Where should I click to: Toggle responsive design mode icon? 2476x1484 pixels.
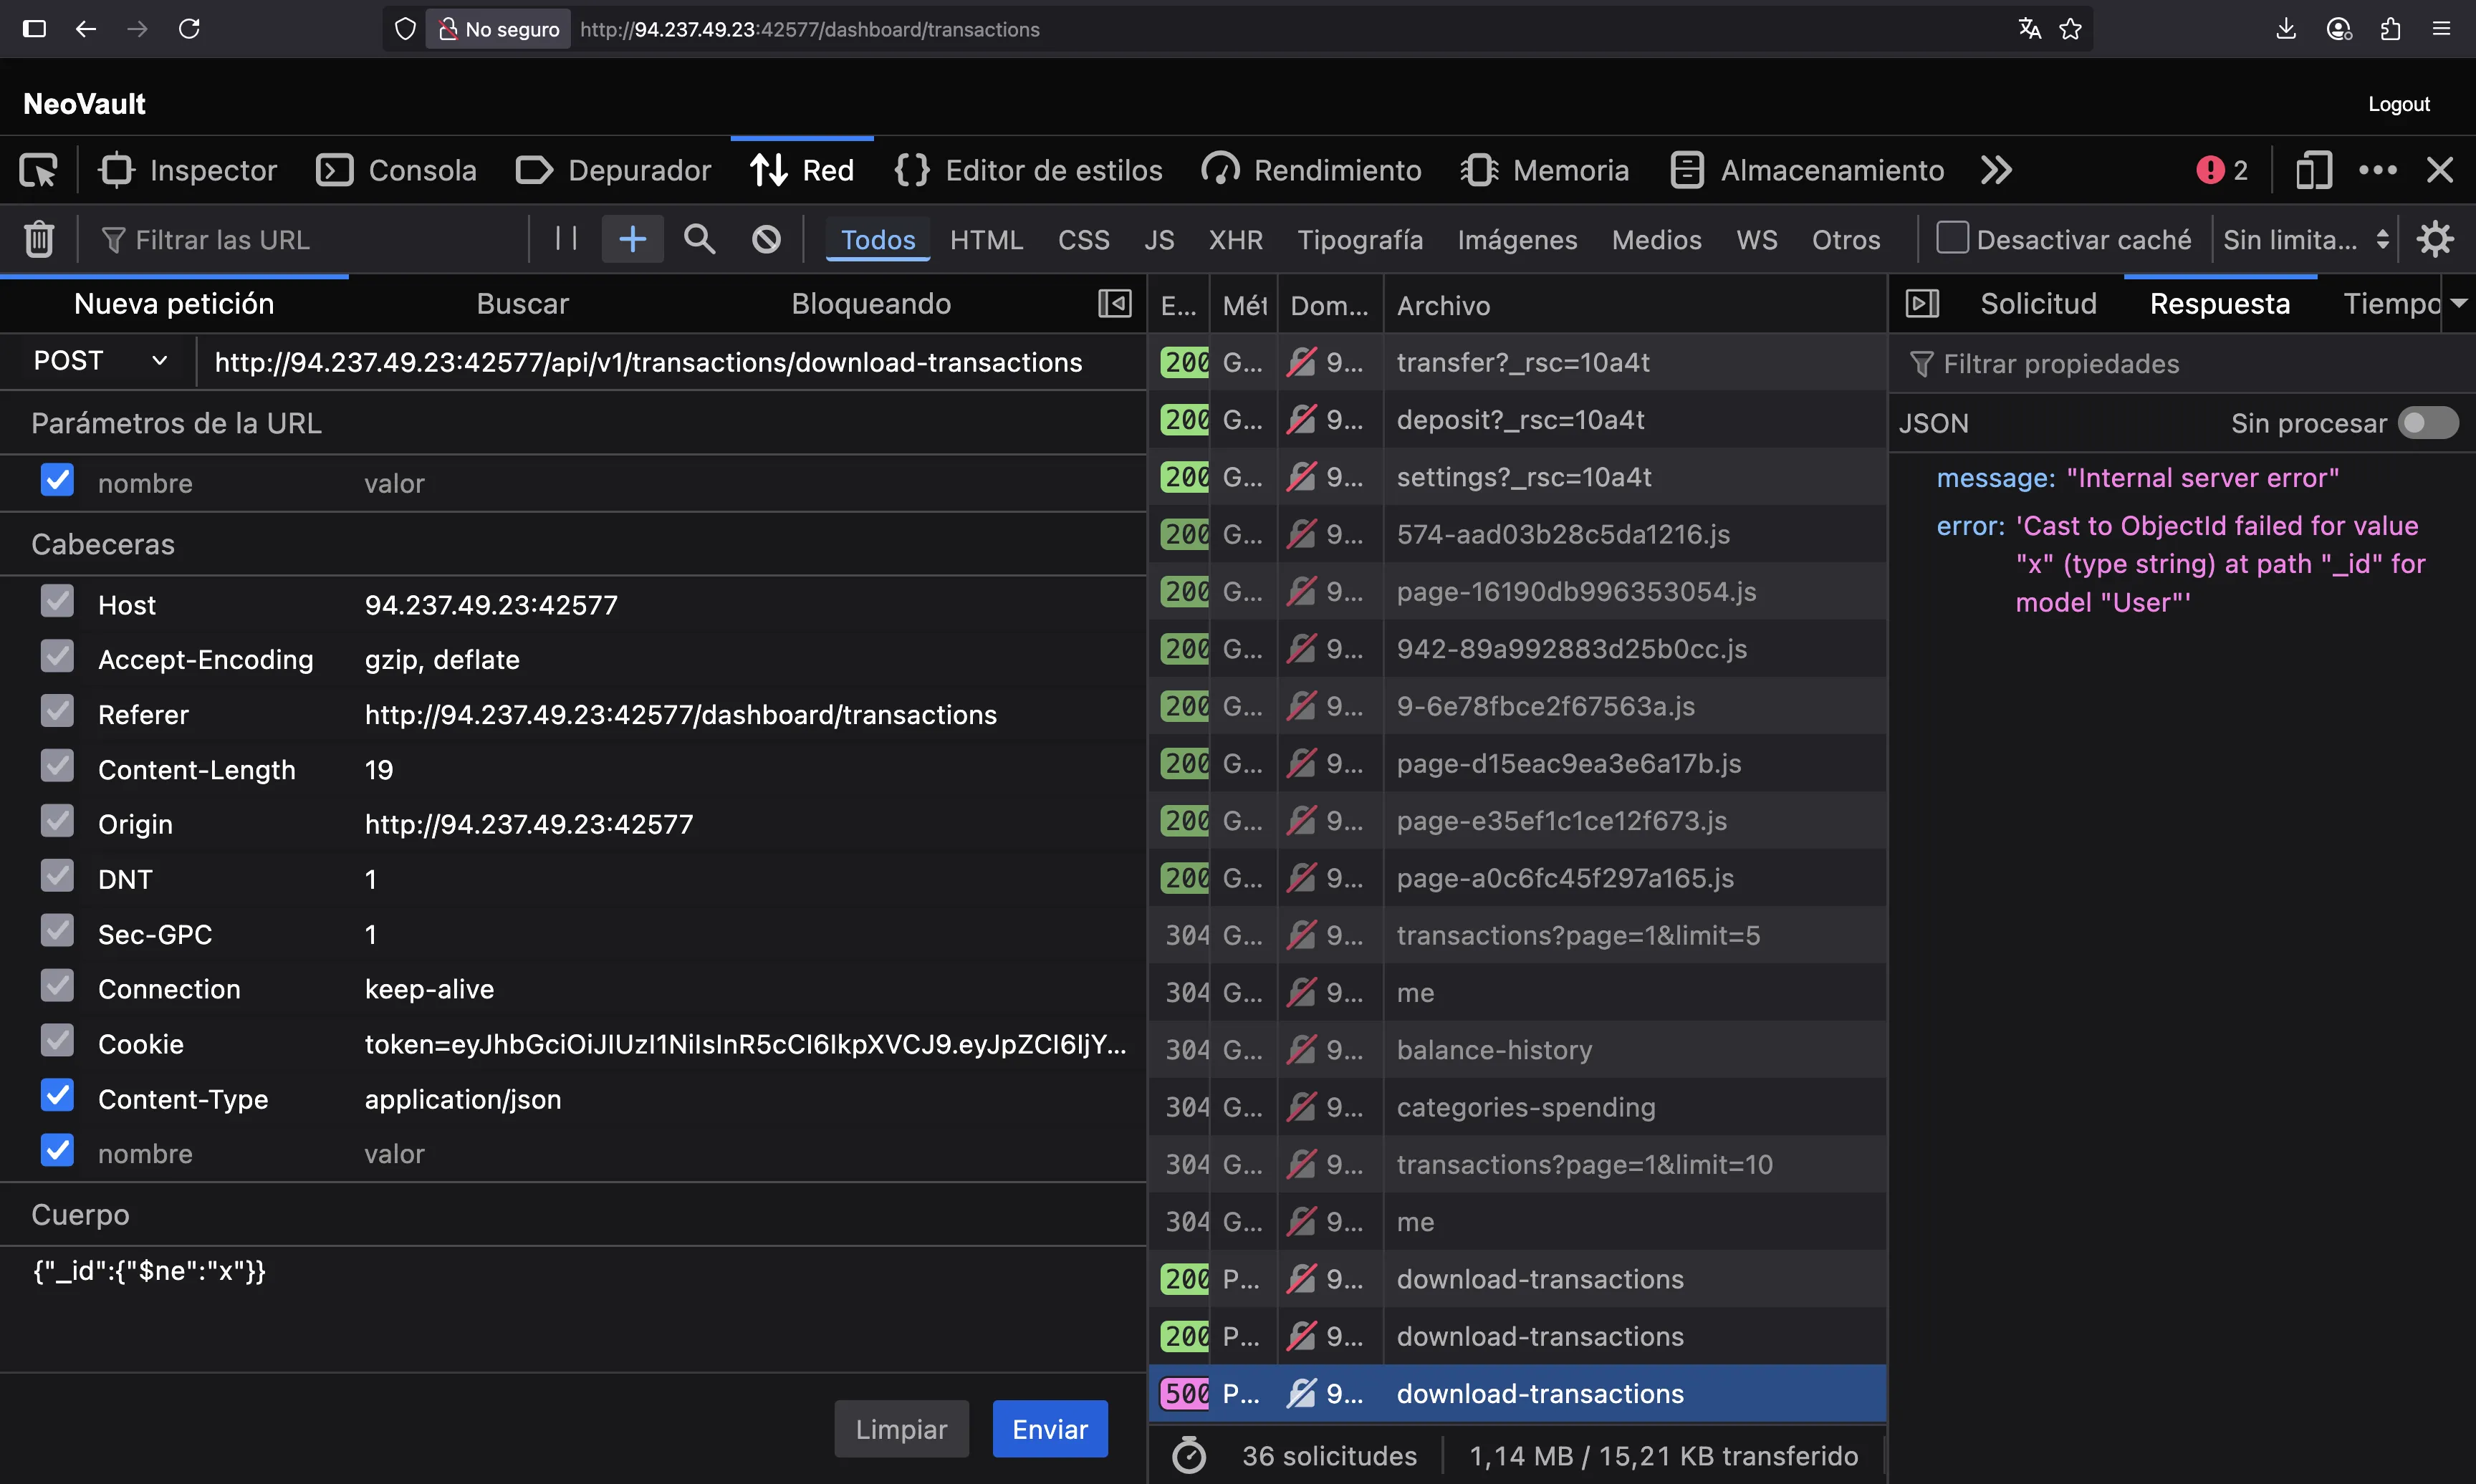coord(2313,171)
